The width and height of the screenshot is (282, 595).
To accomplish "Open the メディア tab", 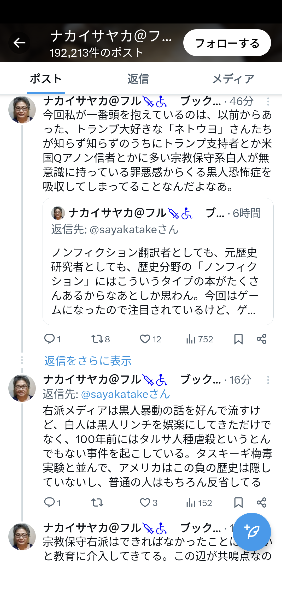I will click(x=233, y=79).
